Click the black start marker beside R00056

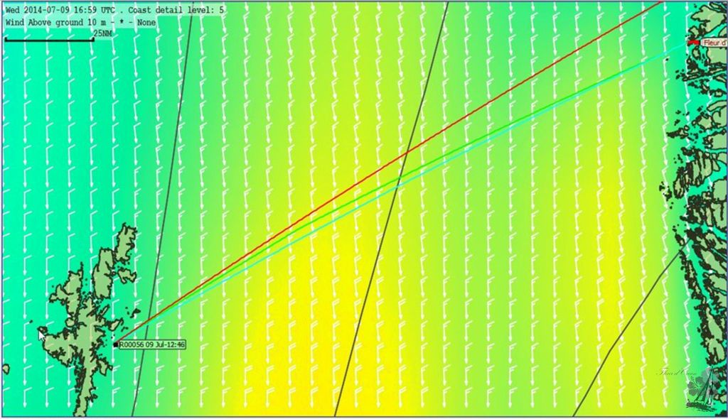click(115, 345)
